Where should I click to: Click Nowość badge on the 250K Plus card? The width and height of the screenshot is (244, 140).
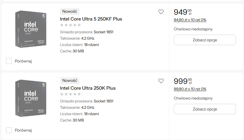pyautogui.click(x=70, y=81)
